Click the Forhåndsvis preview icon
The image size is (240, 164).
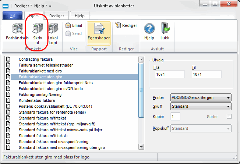click(16, 29)
